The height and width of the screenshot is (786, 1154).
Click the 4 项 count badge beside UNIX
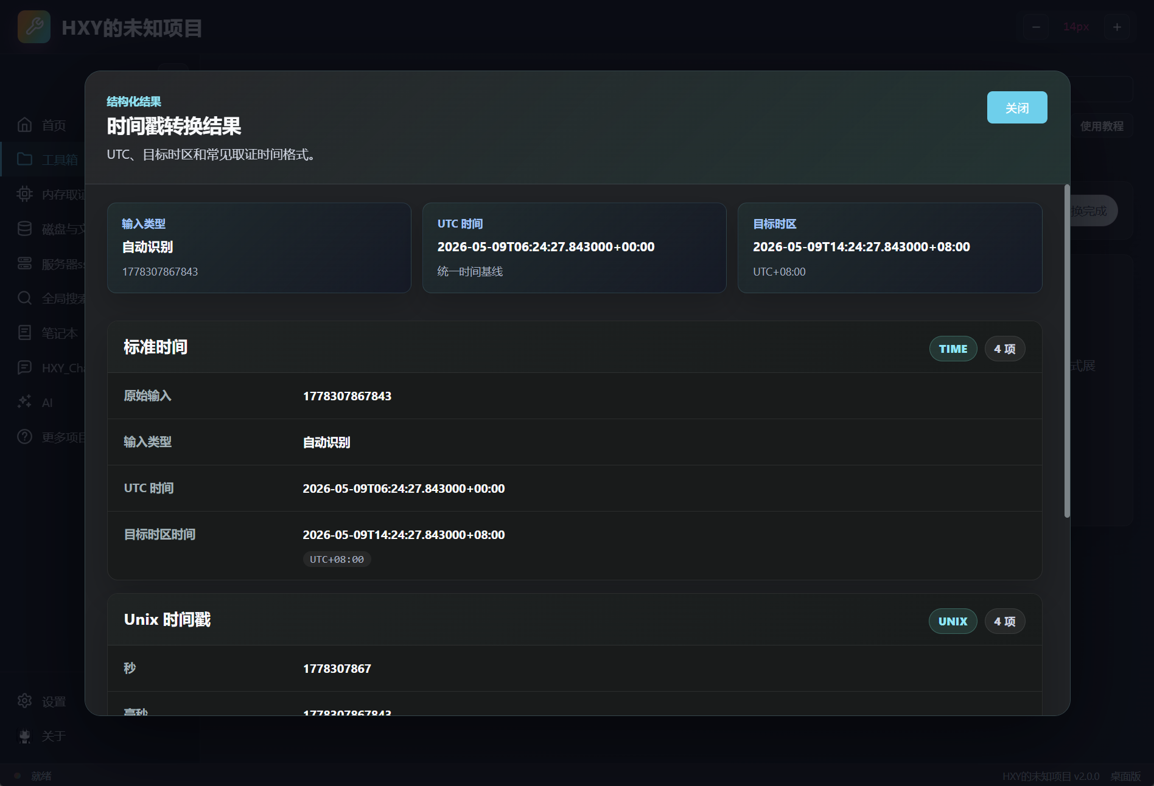(x=1005, y=621)
